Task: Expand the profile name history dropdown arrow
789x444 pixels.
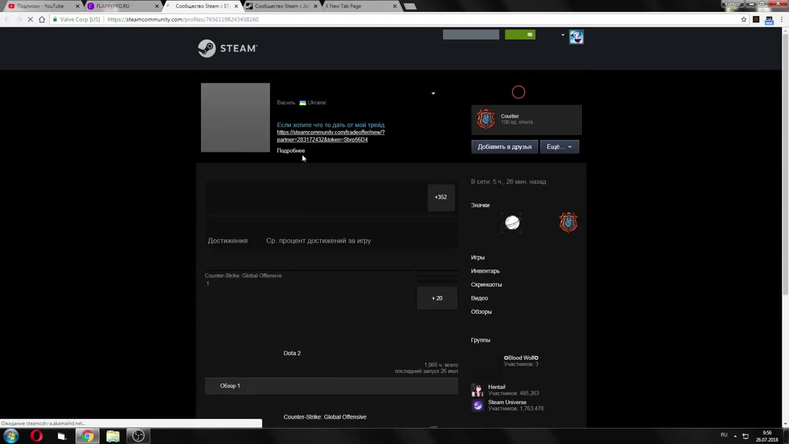Action: 433,94
